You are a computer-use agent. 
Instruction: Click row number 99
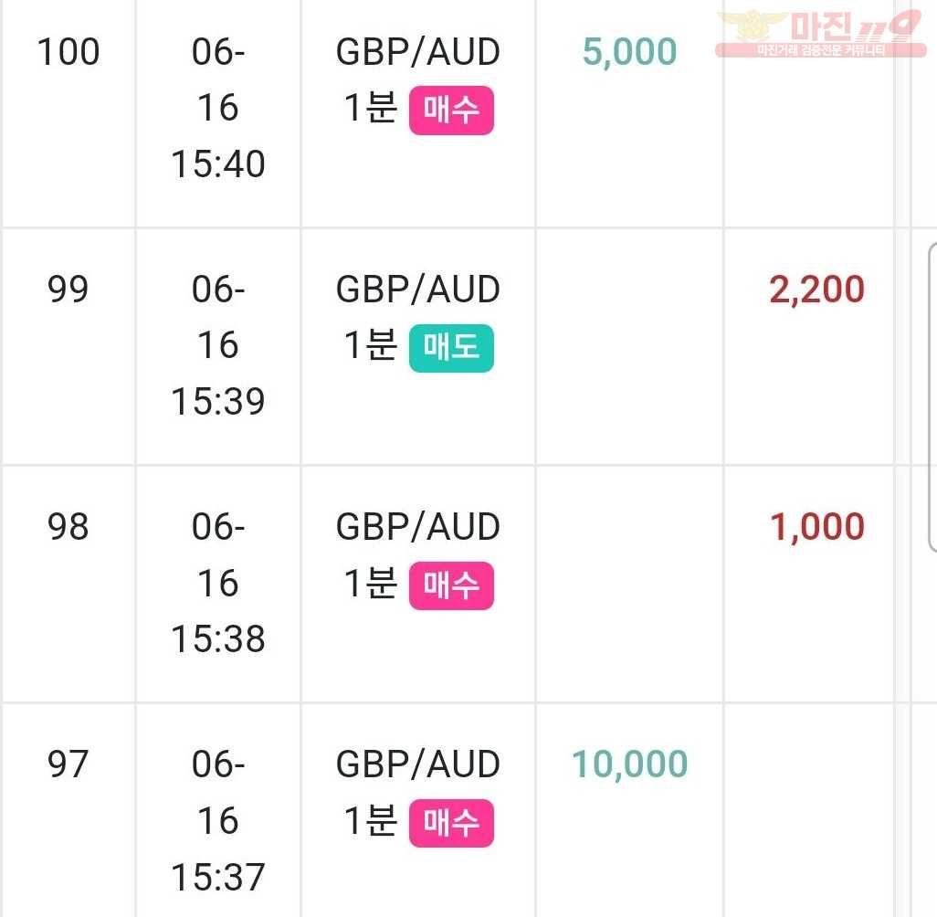pyautogui.click(x=68, y=290)
